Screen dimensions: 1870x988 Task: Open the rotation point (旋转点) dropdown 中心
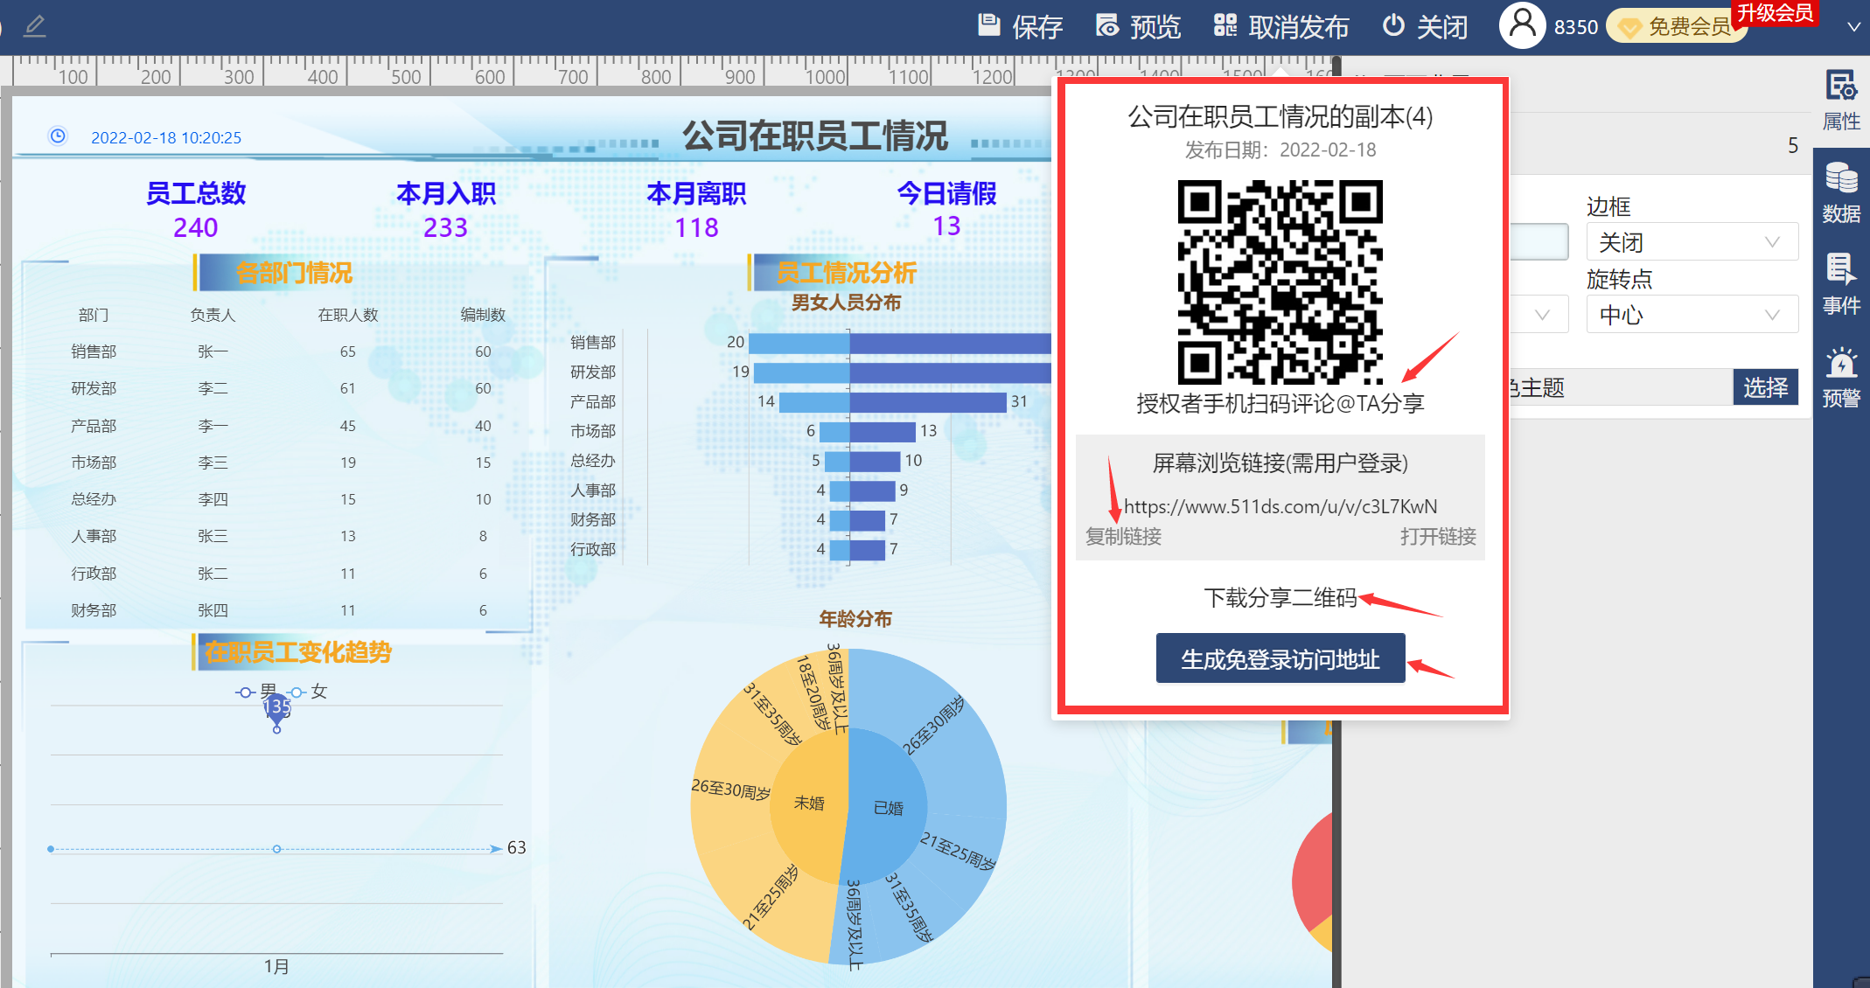coord(1692,315)
